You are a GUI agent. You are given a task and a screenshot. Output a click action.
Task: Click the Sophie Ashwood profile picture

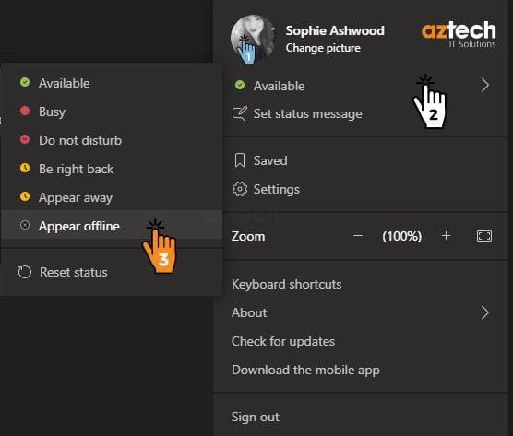[253, 38]
